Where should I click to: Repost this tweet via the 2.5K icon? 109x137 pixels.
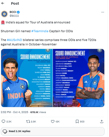(x=28, y=122)
